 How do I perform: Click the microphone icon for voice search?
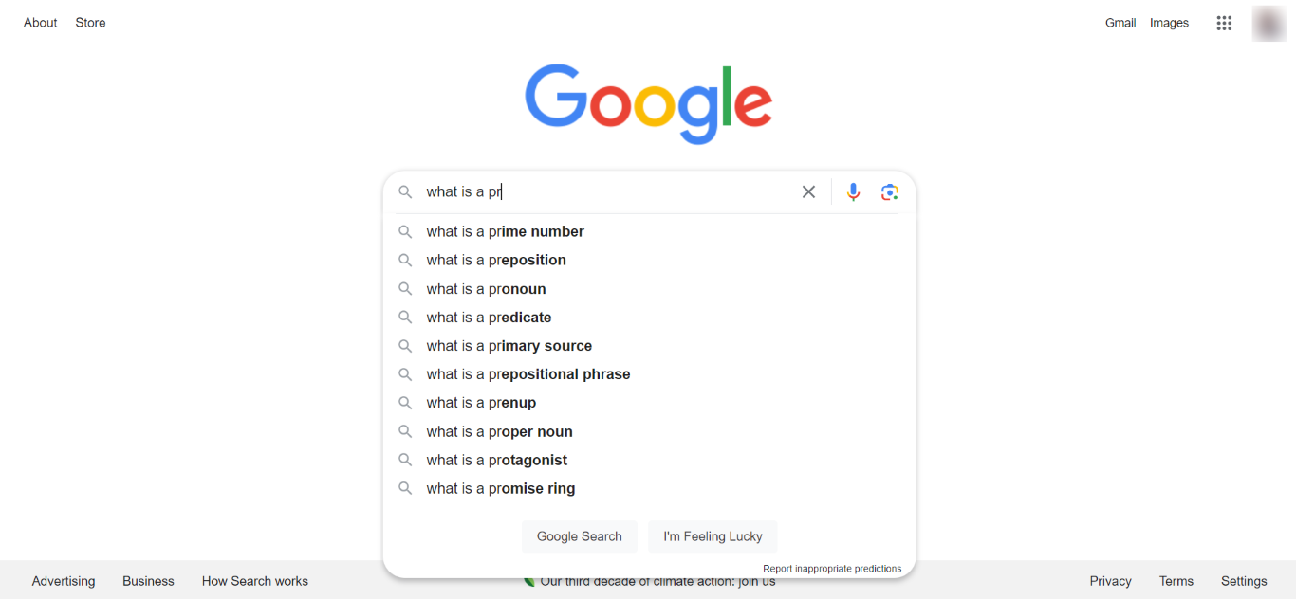pos(853,191)
